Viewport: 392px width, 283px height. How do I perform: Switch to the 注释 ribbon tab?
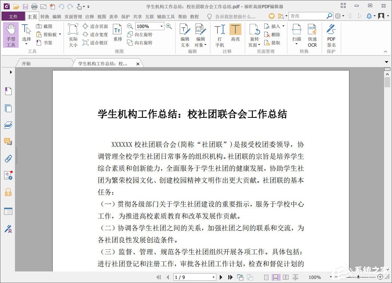pyautogui.click(x=89, y=16)
